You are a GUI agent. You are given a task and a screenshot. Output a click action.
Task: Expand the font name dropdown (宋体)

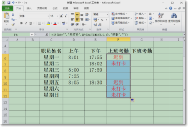point(48,16)
